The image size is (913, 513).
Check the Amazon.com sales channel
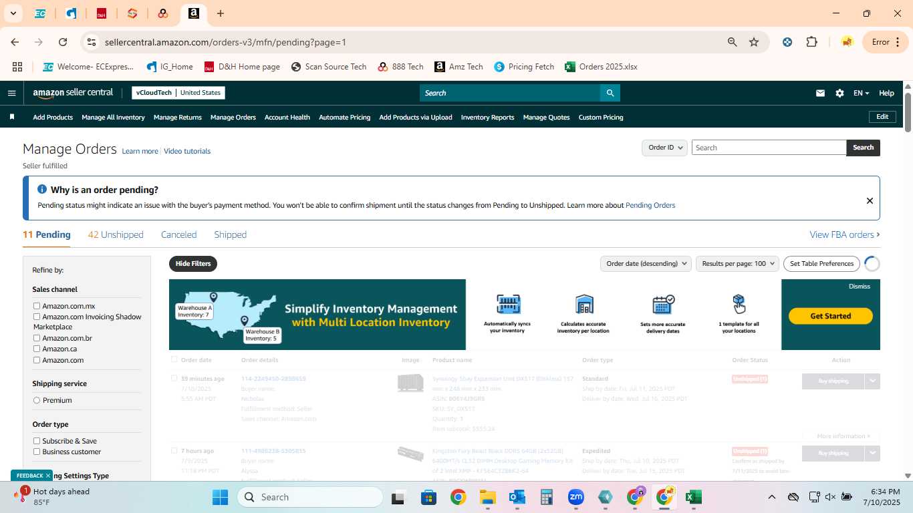coord(37,360)
